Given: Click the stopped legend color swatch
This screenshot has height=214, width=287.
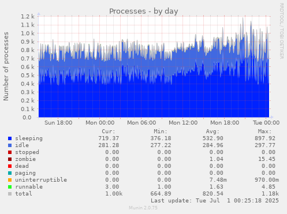Looking at the screenshot, I should [x=10, y=152].
